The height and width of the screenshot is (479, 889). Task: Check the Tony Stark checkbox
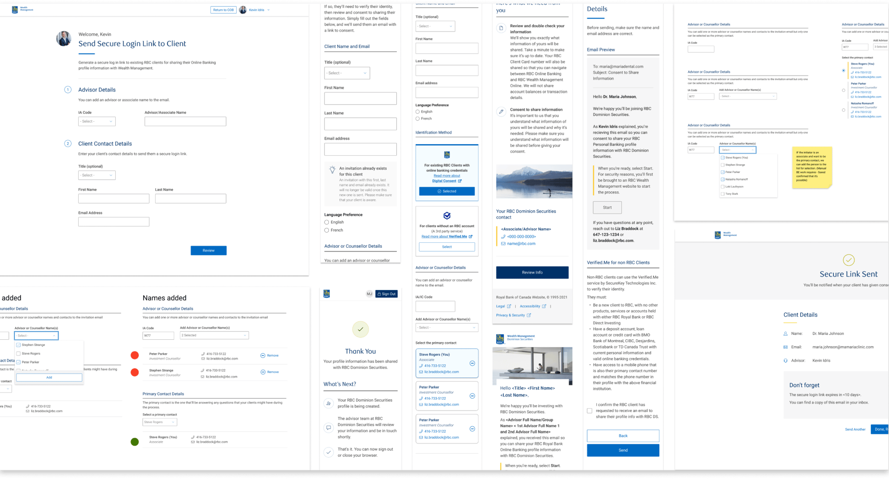tap(722, 194)
